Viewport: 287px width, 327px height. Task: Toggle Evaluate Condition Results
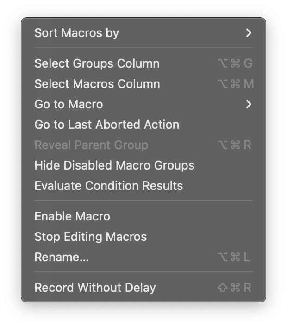click(108, 186)
